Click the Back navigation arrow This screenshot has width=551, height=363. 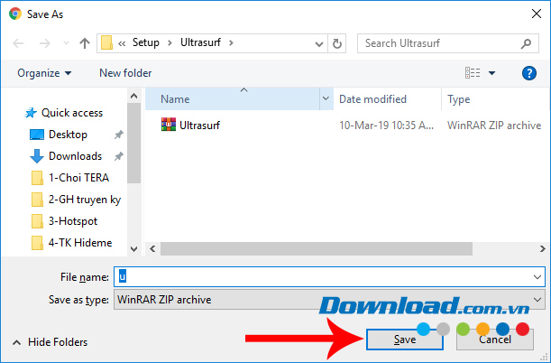(18, 43)
